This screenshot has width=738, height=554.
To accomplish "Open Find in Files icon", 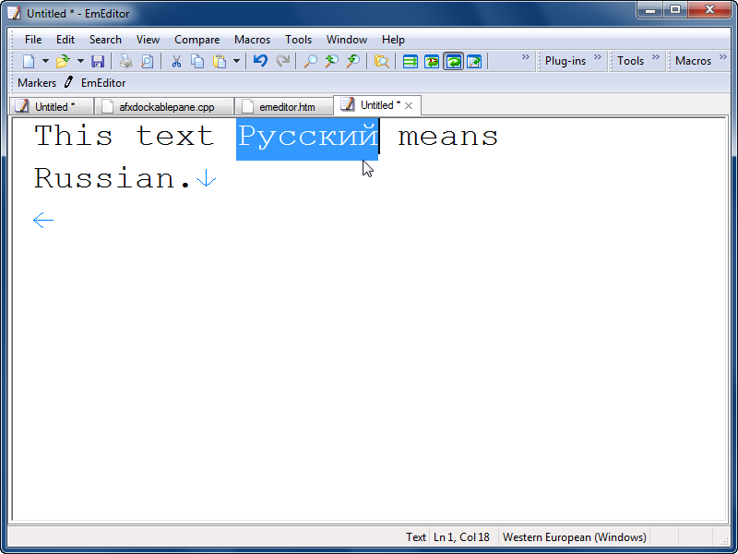I will click(381, 61).
